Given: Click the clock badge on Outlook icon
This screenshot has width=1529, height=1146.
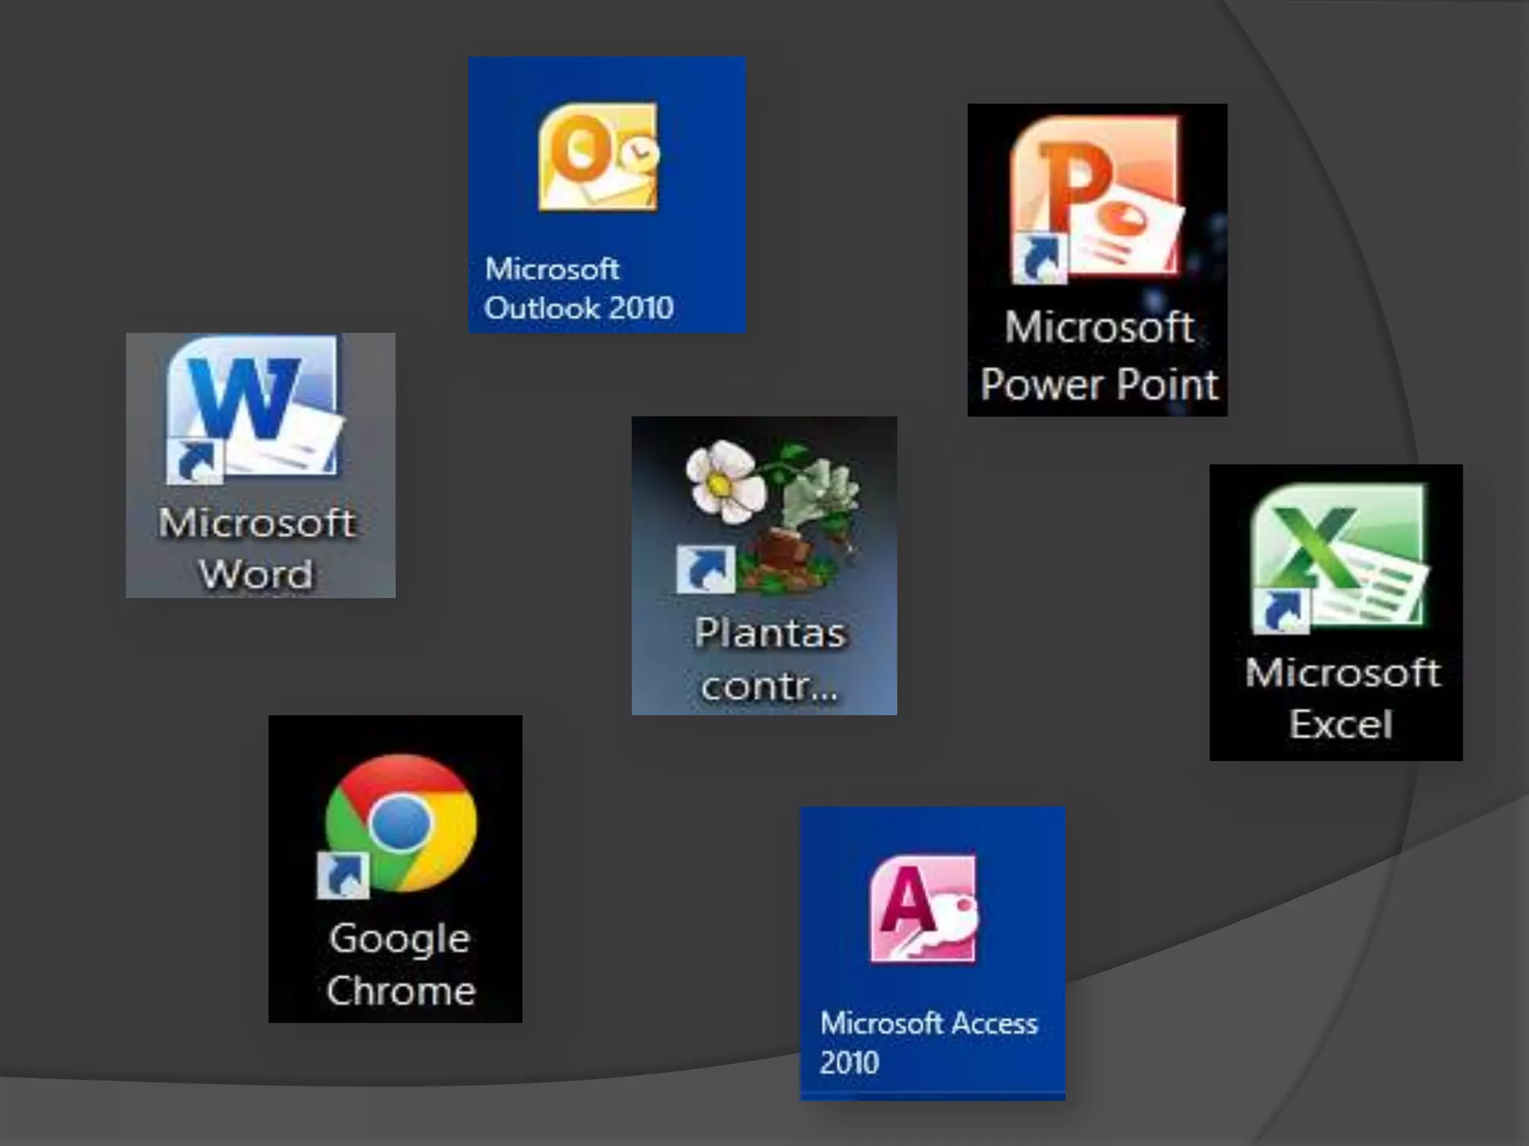Looking at the screenshot, I should coord(639,154).
